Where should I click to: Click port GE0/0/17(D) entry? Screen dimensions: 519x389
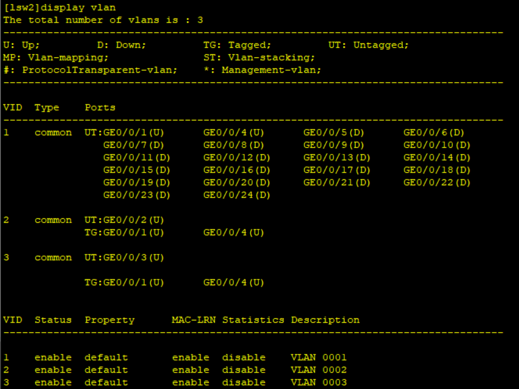pos(337,170)
